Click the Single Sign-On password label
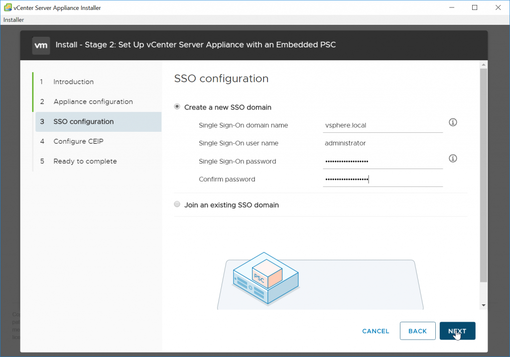 click(x=238, y=162)
